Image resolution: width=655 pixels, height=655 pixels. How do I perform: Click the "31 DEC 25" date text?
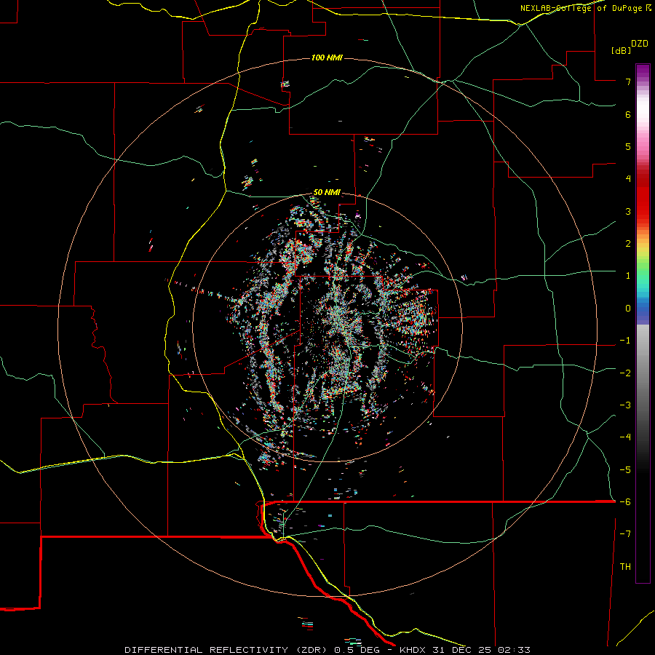pyautogui.click(x=461, y=650)
